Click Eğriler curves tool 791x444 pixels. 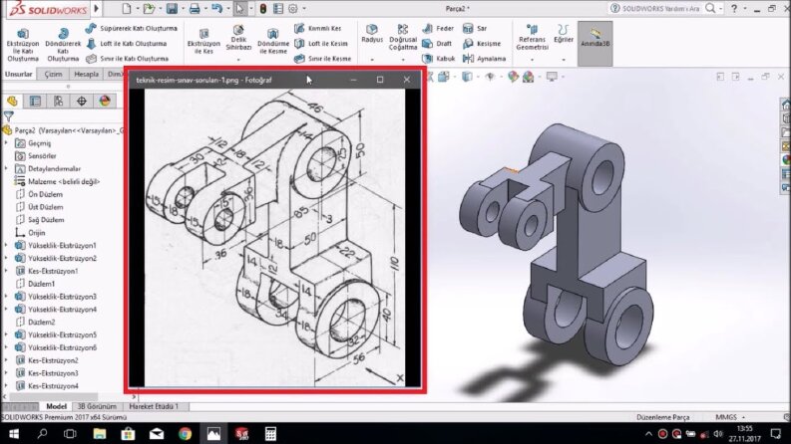coord(564,33)
